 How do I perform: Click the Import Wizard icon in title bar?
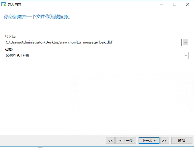click(x=4, y=4)
